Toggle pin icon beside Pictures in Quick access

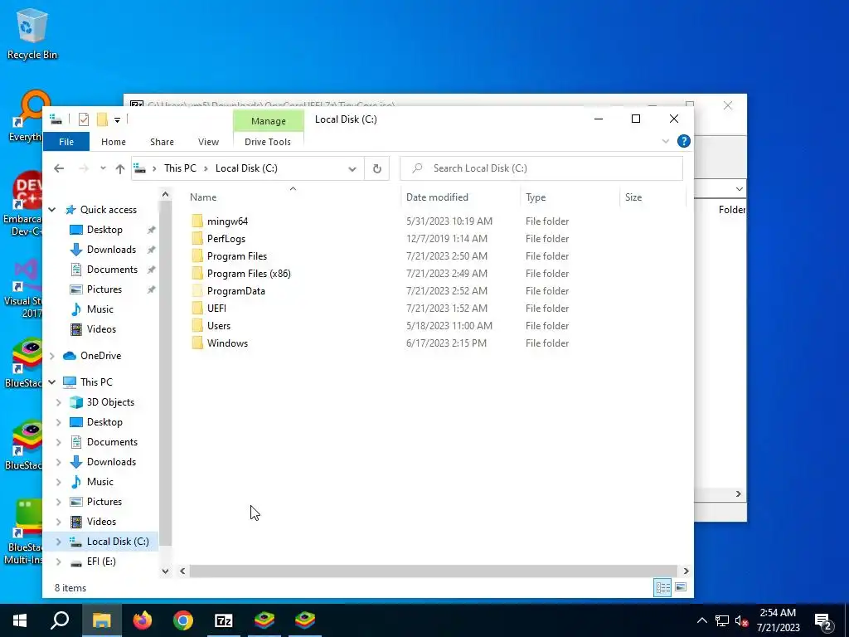[151, 289]
